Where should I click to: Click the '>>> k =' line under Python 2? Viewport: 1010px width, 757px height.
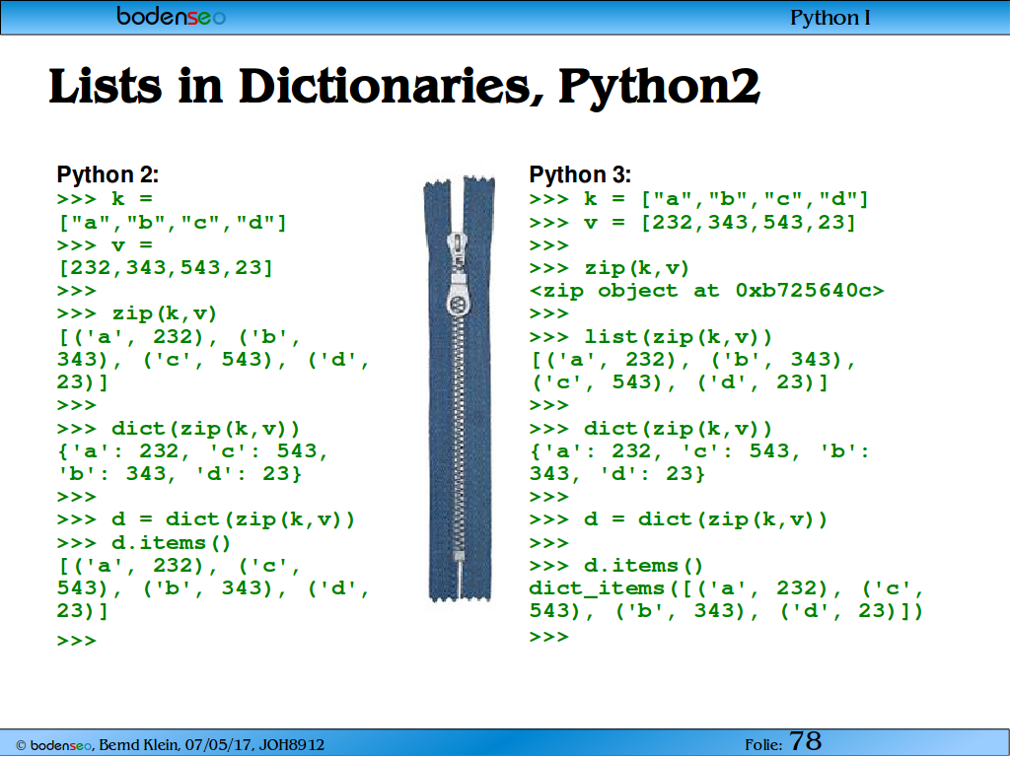click(x=105, y=199)
